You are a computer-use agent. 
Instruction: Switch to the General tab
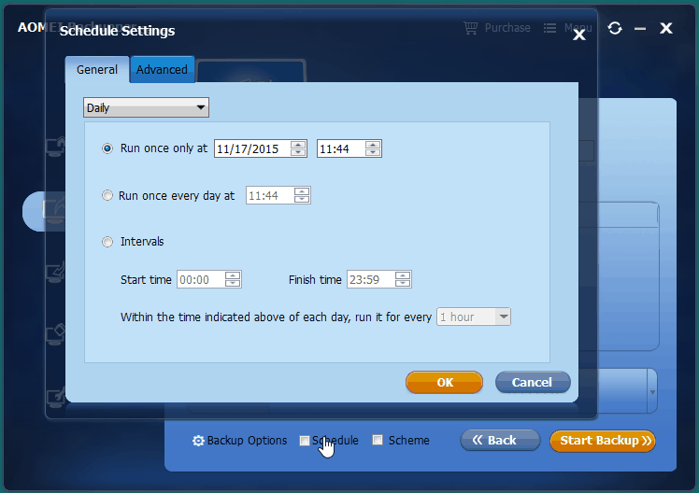point(97,69)
